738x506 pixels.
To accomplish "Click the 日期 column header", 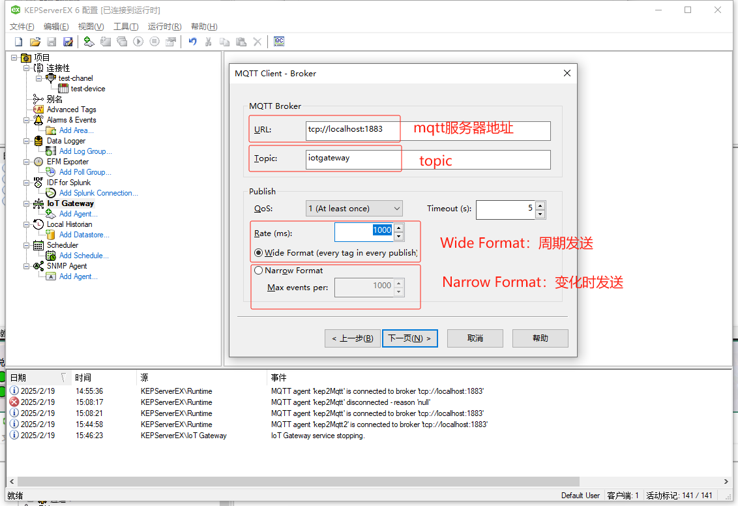I will tap(38, 378).
